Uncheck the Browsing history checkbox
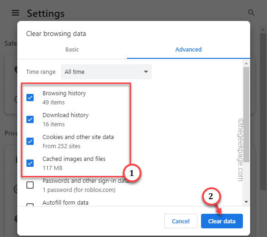Viewport: 267px width, 237px height. pyautogui.click(x=30, y=98)
